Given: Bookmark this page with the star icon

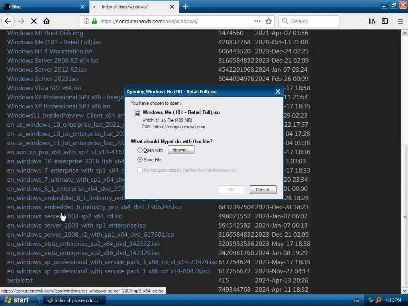Looking at the screenshot, I should click(269, 21).
